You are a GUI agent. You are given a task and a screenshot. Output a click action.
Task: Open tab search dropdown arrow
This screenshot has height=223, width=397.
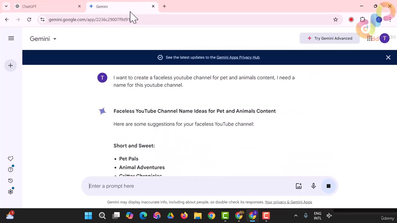coord(6,6)
